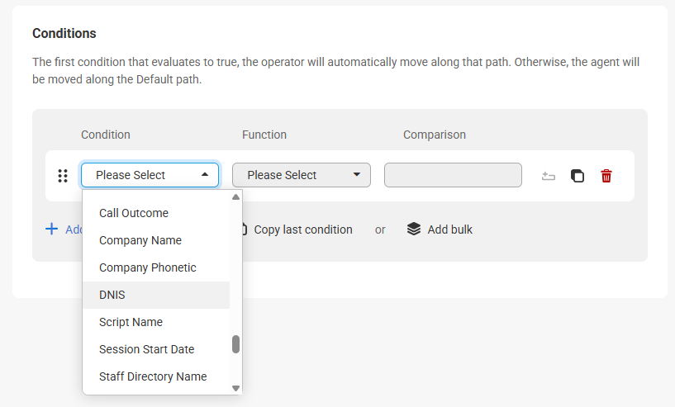Click the red trash delete condition icon
Screen dimensions: 675x407
[606, 176]
